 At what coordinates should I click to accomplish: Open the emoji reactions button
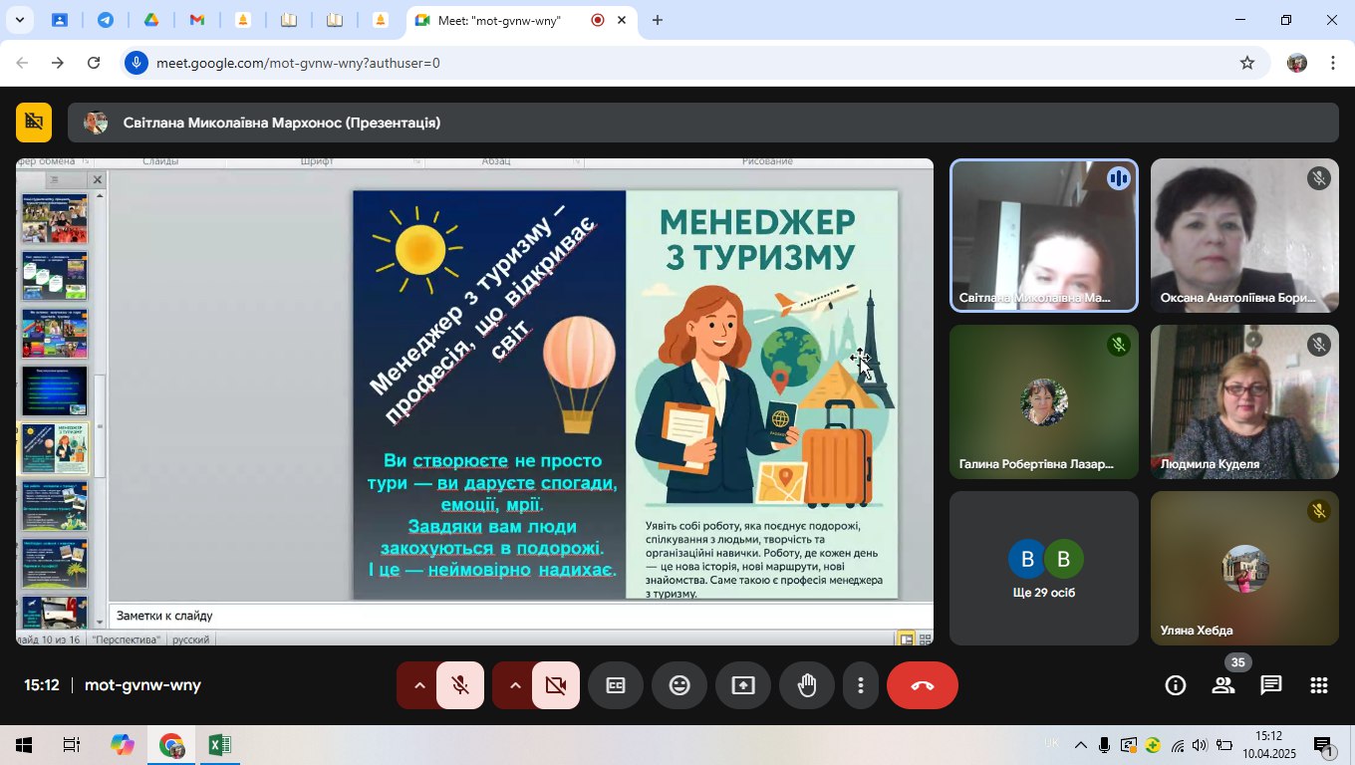click(679, 685)
